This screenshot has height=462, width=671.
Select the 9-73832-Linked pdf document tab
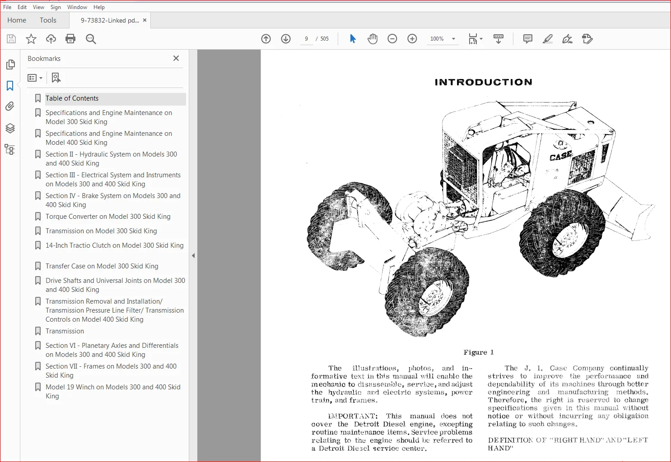[x=110, y=20]
